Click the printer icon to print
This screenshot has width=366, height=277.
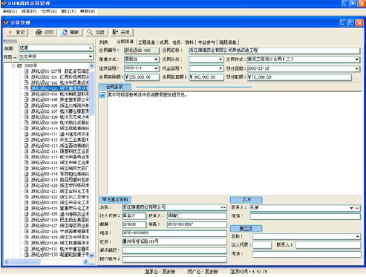(39, 32)
